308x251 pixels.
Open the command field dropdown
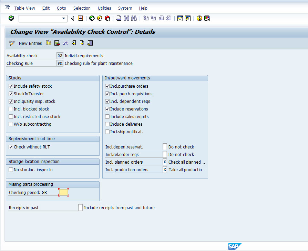[63, 18]
